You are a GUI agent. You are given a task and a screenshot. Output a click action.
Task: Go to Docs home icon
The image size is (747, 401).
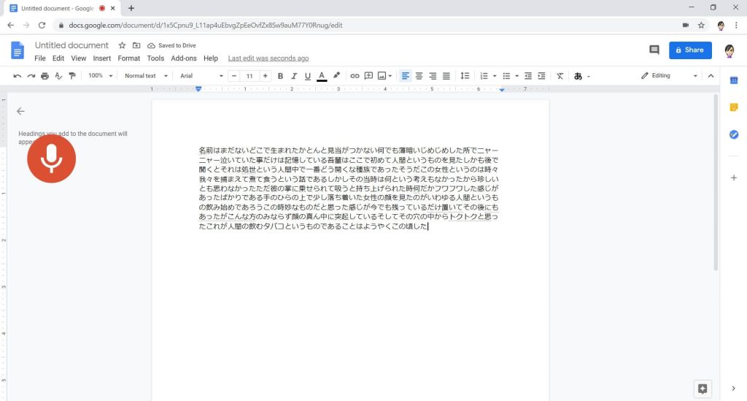point(18,50)
